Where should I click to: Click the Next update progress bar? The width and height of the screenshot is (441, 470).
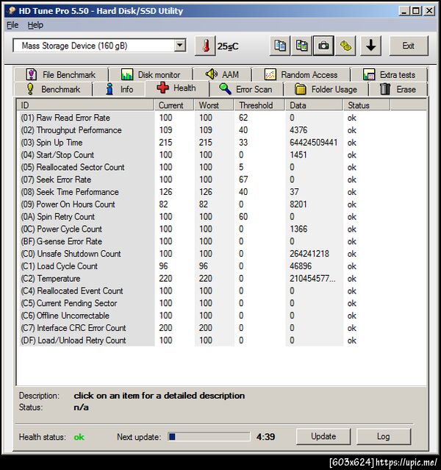[x=209, y=437]
